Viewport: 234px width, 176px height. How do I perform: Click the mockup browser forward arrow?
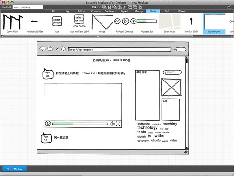(x=50, y=49)
